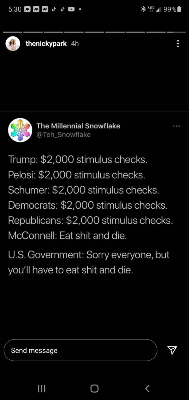Focus the Send message field
The height and width of the screenshot is (400, 189).
click(x=81, y=350)
